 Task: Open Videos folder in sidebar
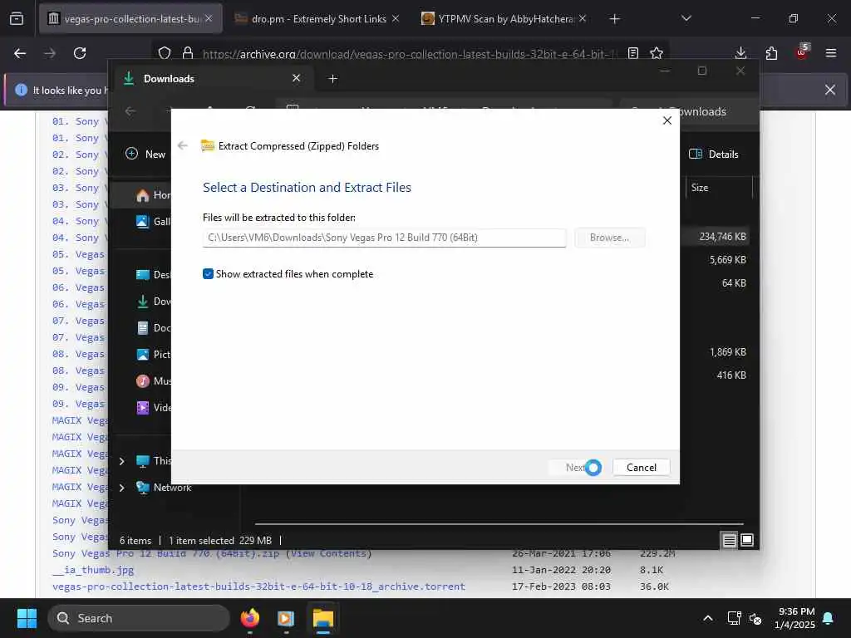point(153,407)
